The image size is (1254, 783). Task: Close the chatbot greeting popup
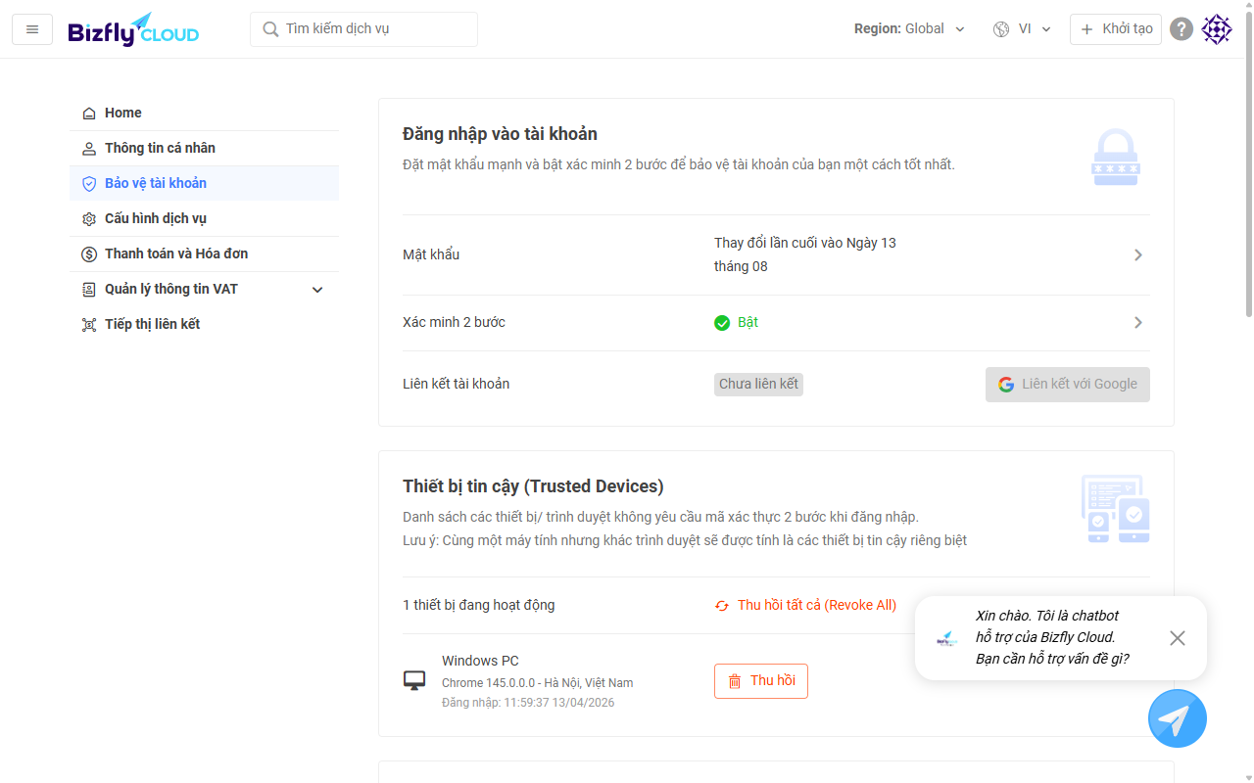click(x=1177, y=638)
